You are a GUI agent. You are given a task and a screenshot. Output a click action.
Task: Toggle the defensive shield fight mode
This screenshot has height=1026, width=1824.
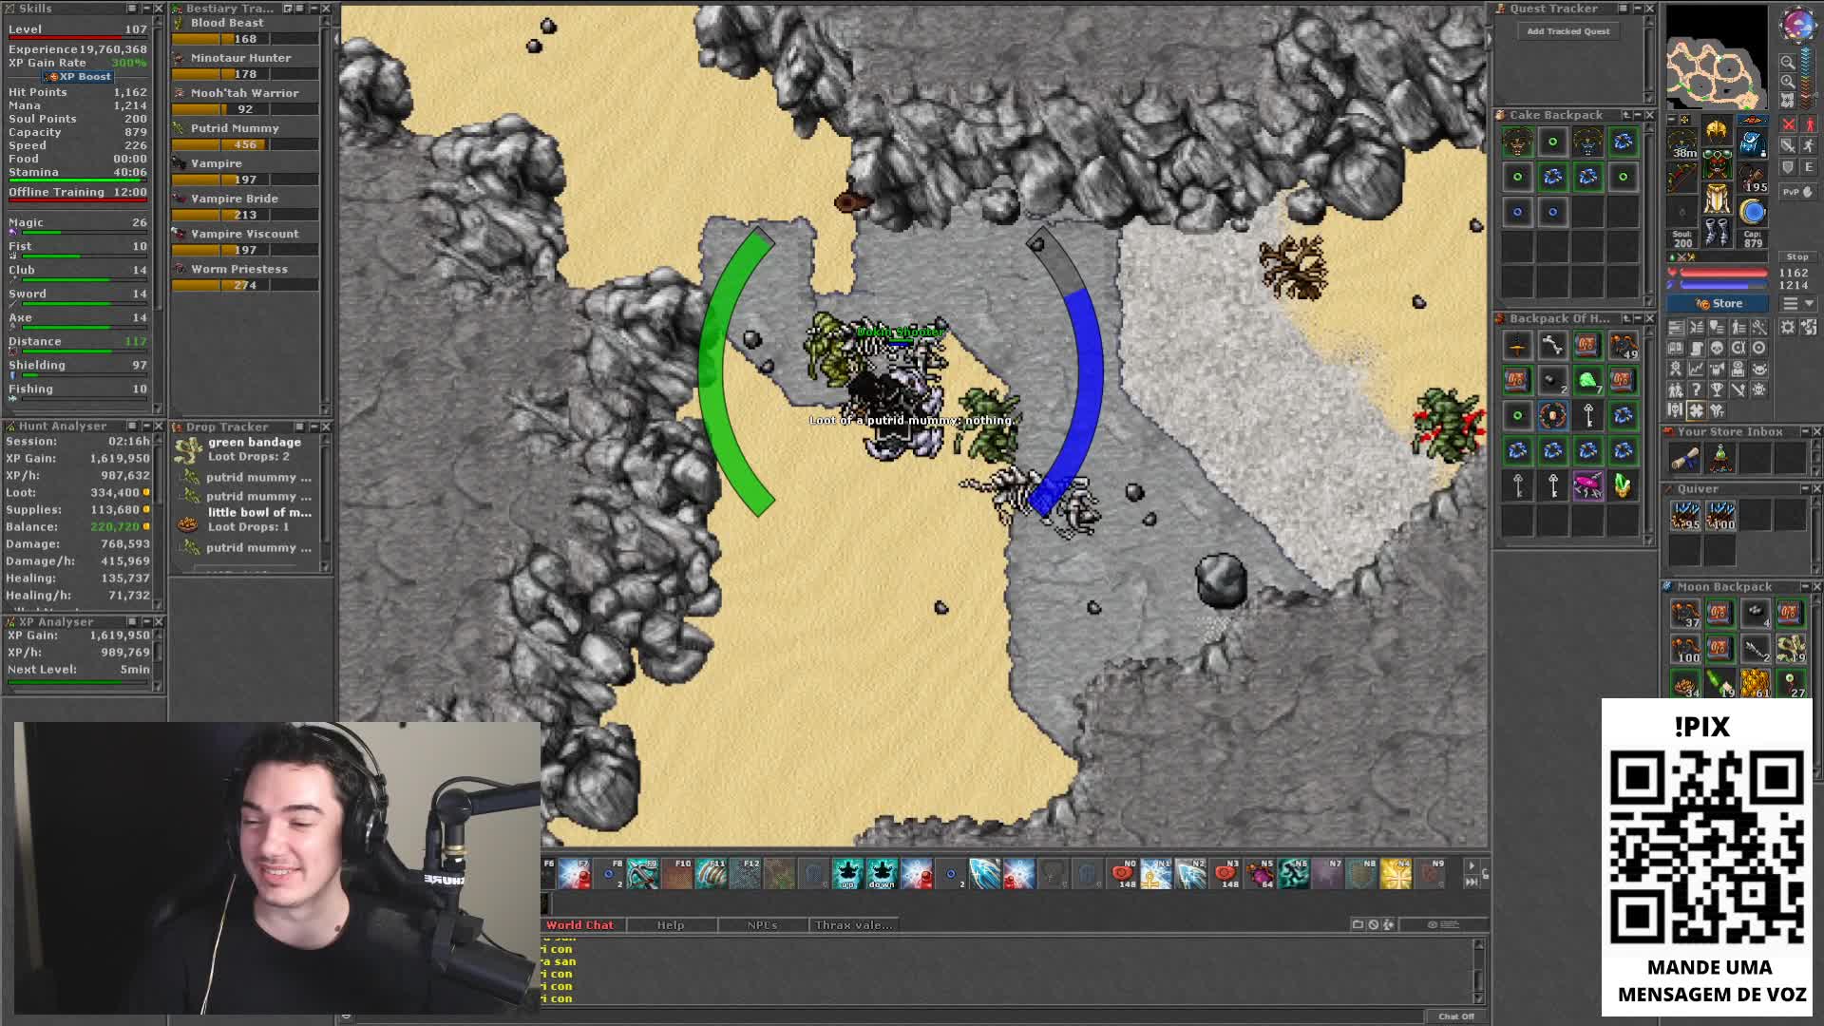[x=1788, y=167]
